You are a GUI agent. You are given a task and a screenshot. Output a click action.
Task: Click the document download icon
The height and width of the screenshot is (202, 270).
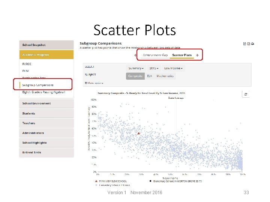pyautogui.click(x=249, y=44)
